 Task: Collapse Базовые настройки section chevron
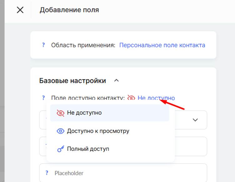point(117,81)
